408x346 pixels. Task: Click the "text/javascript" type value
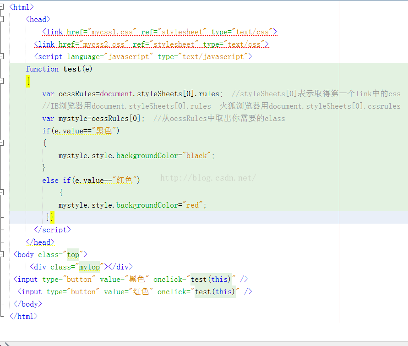pos(213,56)
